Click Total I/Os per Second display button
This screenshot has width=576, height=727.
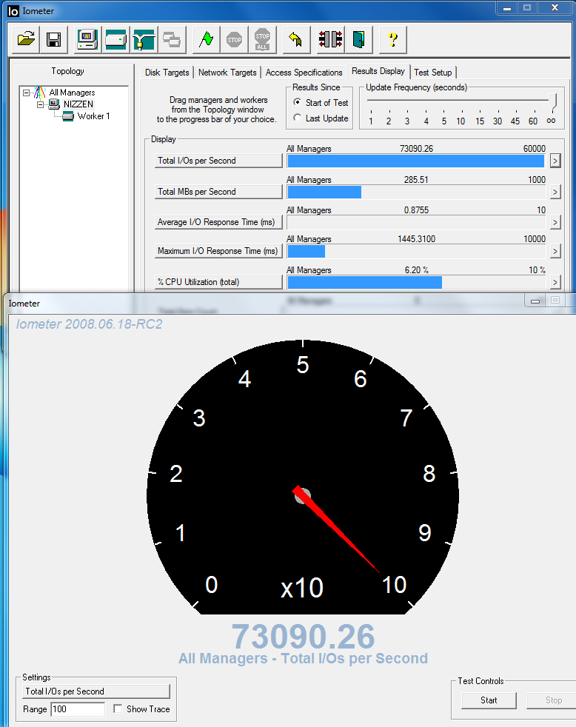click(218, 161)
